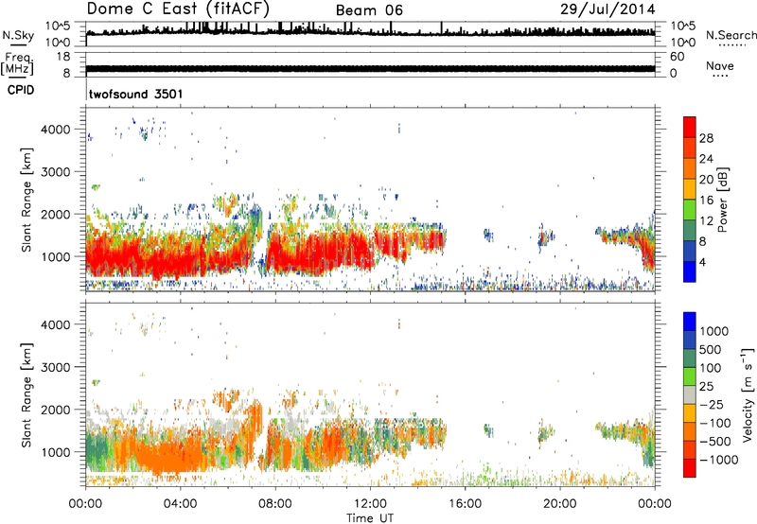The width and height of the screenshot is (757, 524).
Task: Click the 'Dome C East (fitACF)' plot title
Action: [x=178, y=9]
